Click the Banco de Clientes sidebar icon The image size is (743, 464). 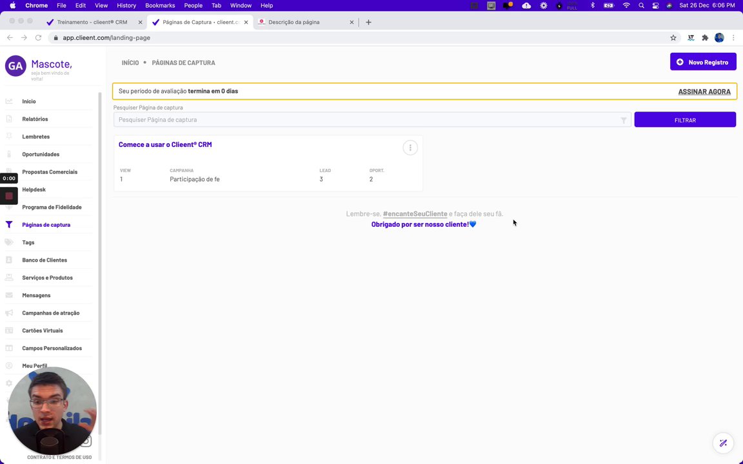click(x=9, y=260)
